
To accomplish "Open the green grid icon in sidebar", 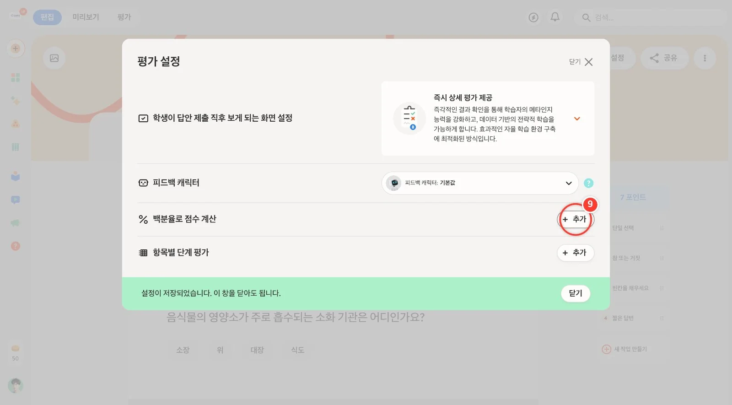I will [x=16, y=77].
